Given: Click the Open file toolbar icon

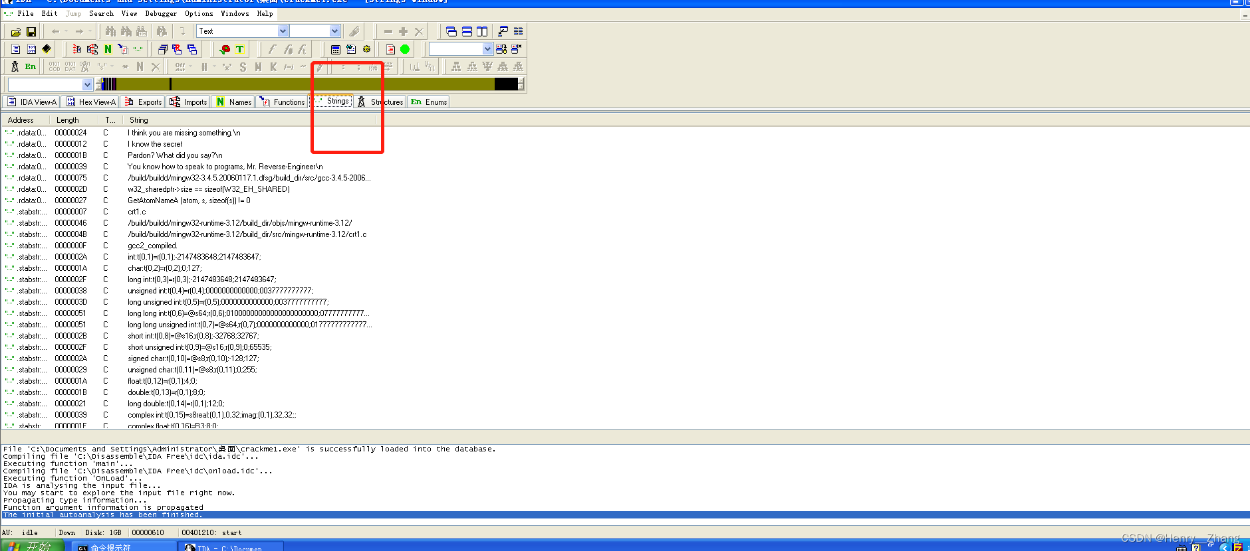Looking at the screenshot, I should click(x=16, y=31).
